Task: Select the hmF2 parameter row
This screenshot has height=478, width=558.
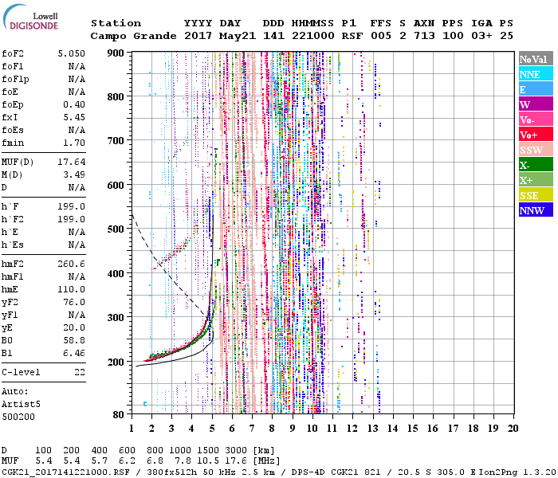Action: coord(44,263)
